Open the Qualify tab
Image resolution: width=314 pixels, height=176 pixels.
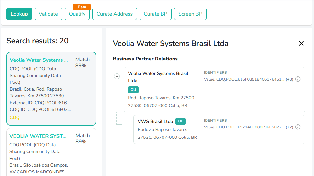77,14
